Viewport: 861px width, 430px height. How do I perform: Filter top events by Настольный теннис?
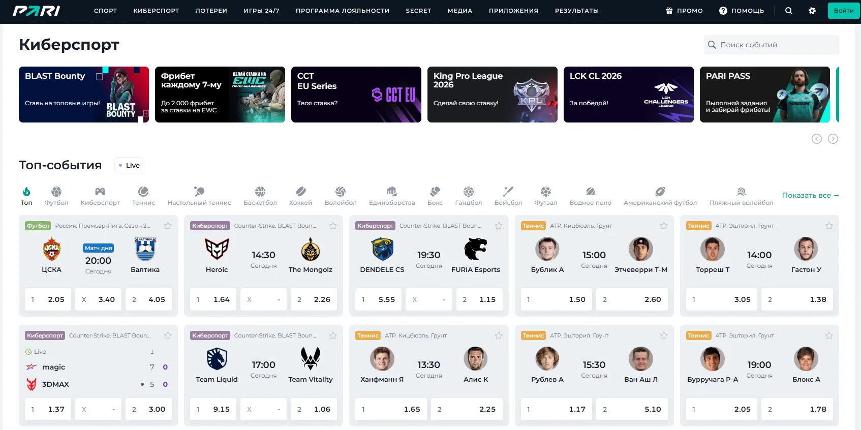(x=199, y=196)
